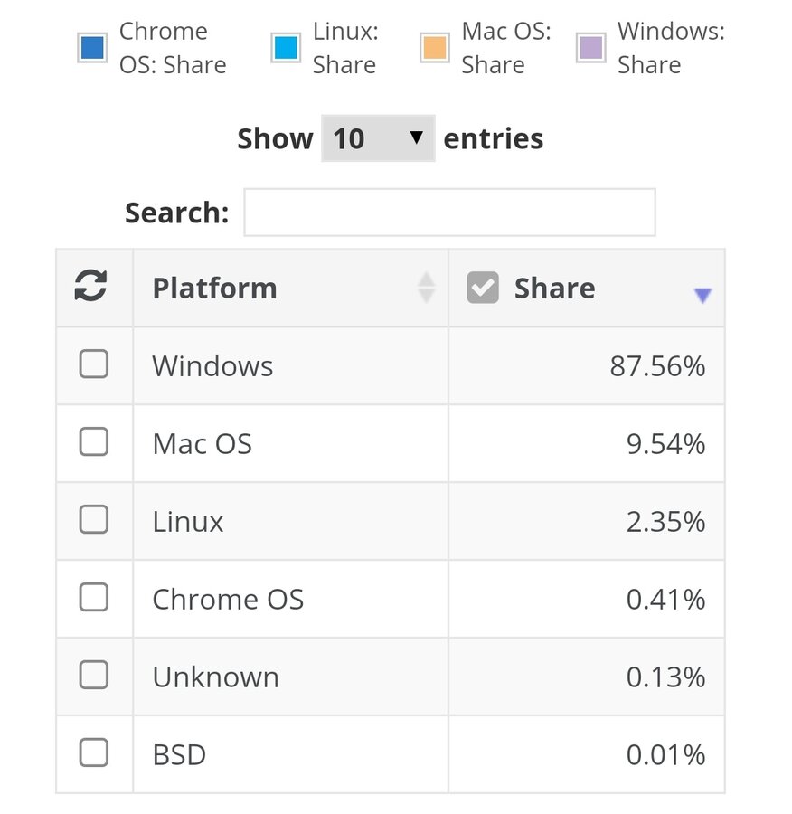Select the Mac OS row checkbox
Viewport: 792px width, 814px height.
tap(94, 442)
